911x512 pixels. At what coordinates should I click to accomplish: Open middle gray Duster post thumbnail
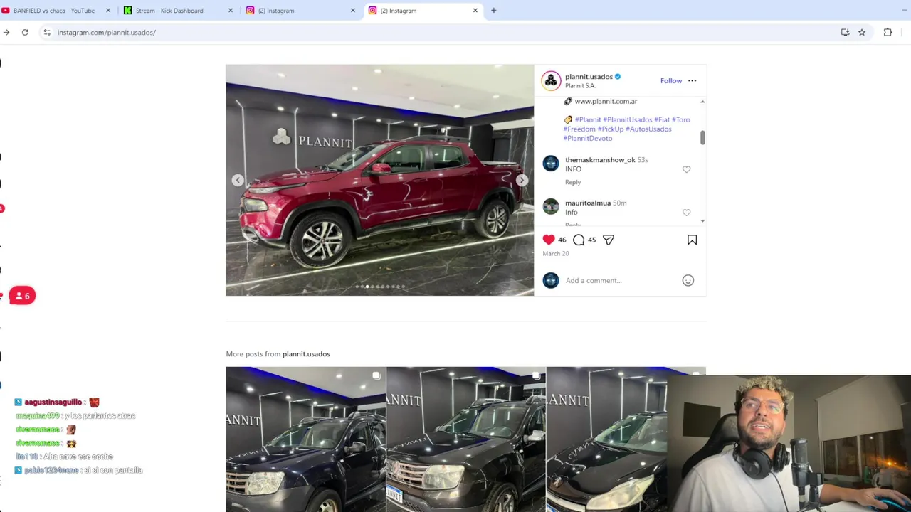pos(465,439)
